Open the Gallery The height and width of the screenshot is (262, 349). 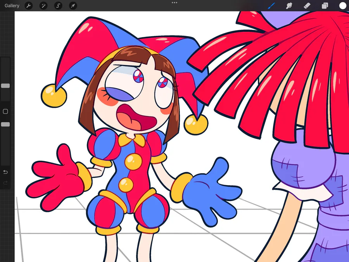(12, 5)
